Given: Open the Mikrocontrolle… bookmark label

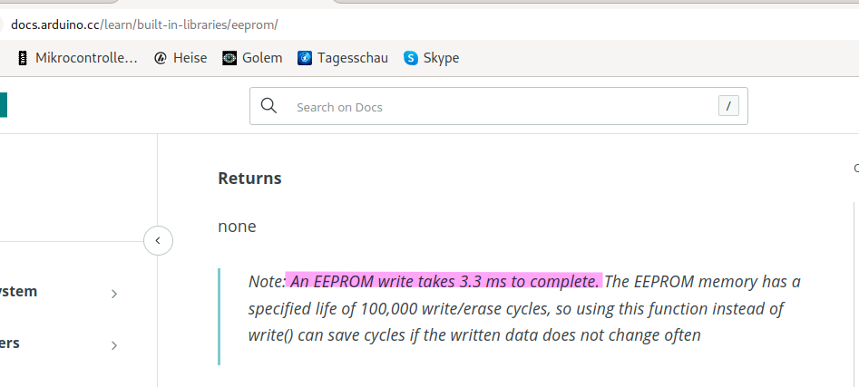Looking at the screenshot, I should pyautogui.click(x=86, y=58).
